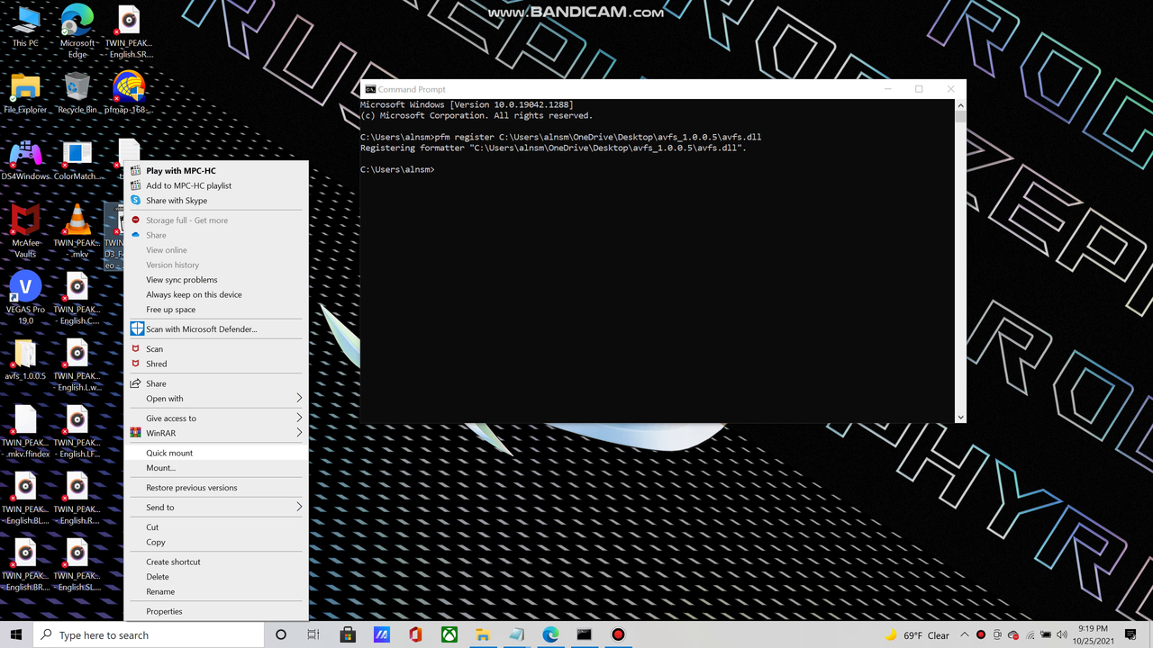Open Office app on the taskbar
The height and width of the screenshot is (648, 1153).
(x=415, y=634)
